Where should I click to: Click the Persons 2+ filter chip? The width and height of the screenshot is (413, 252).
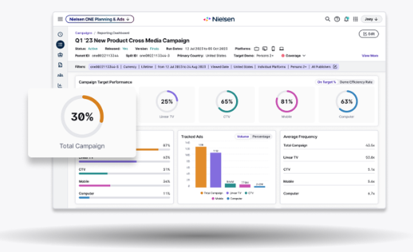click(x=299, y=67)
